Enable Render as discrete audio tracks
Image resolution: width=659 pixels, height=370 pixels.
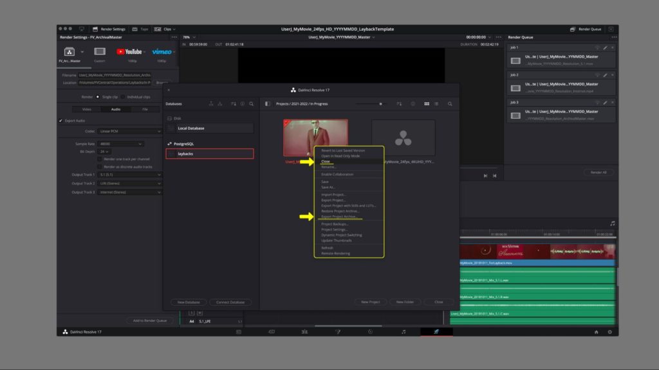coord(100,167)
